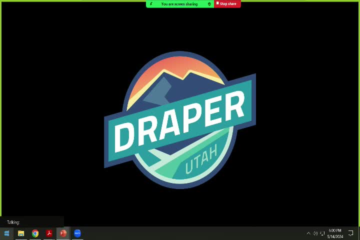Click the Show desktop strip at taskbar edge
The width and height of the screenshot is (360, 240).
[359, 233]
